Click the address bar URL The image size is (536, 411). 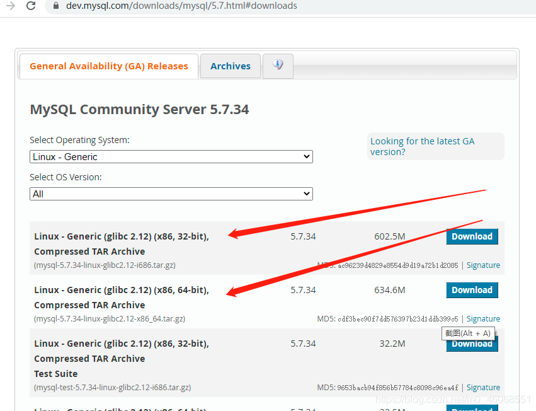point(181,6)
